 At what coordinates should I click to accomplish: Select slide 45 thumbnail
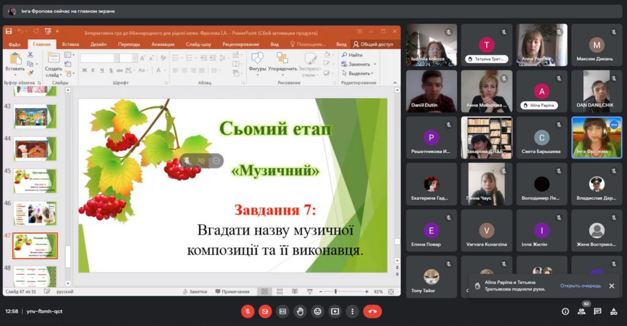[x=36, y=181]
